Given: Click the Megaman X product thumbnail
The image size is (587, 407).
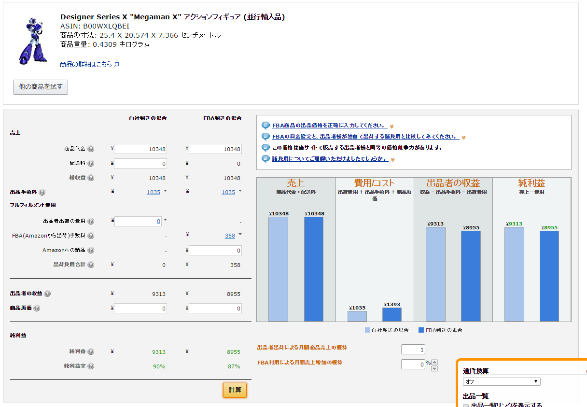Looking at the screenshot, I should tap(33, 41).
